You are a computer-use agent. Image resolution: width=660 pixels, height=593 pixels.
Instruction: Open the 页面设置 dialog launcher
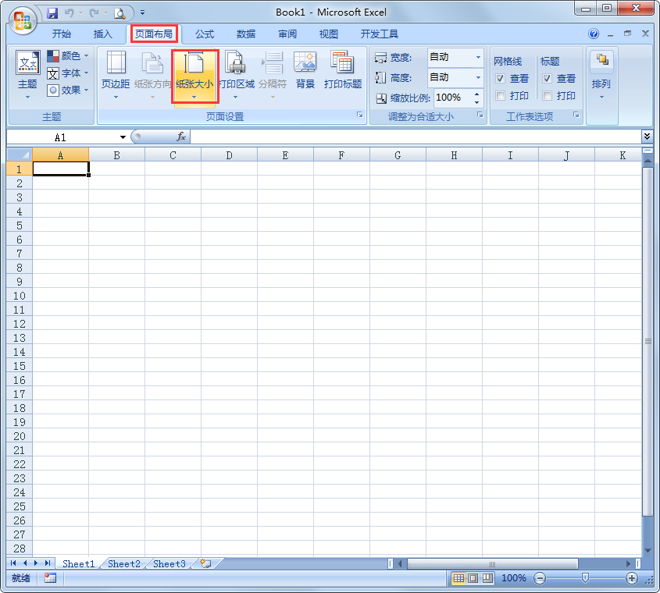pos(359,116)
